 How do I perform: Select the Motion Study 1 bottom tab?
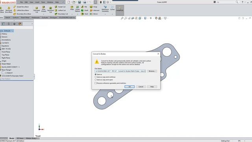click(x=31, y=138)
